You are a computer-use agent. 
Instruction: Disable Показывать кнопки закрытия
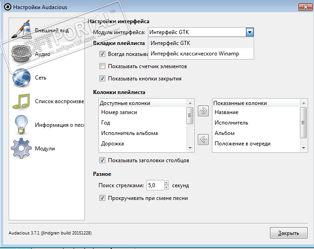[x=102, y=79]
